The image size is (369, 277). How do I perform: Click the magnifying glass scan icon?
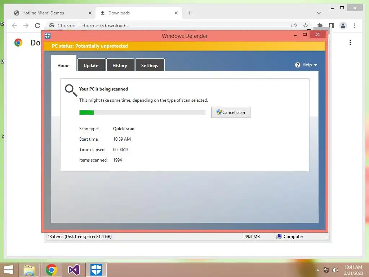(71, 90)
